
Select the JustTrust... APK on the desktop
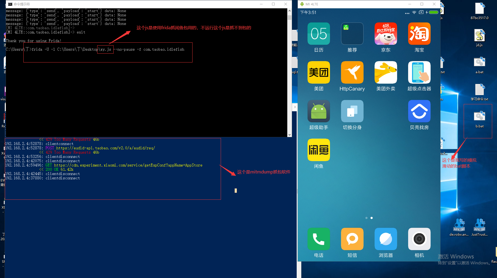479,227
